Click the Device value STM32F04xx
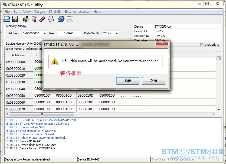226x164 pixels. tap(163, 27)
